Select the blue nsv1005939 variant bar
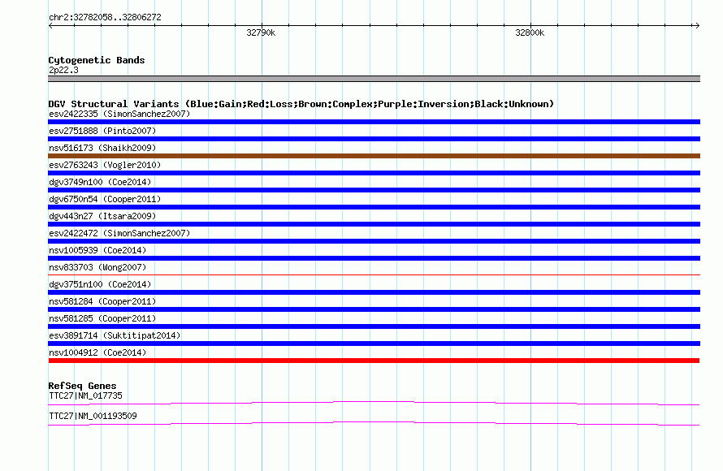 pos(374,258)
